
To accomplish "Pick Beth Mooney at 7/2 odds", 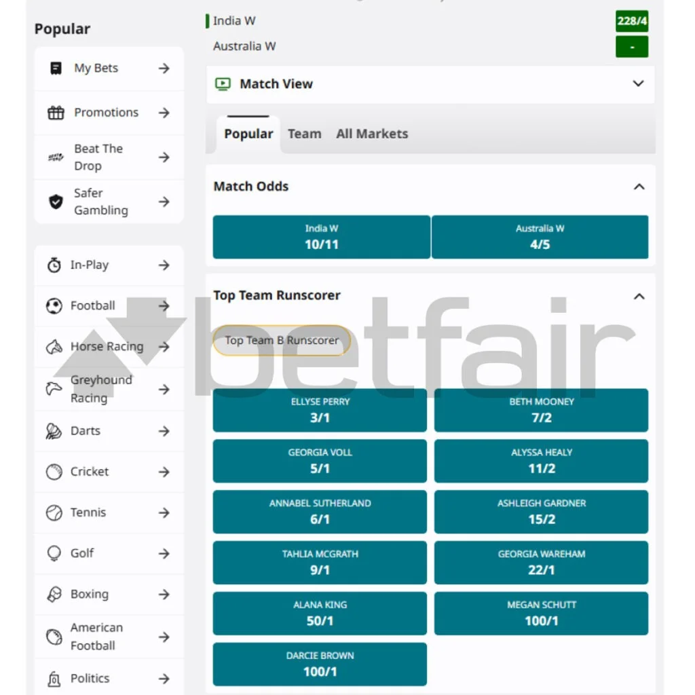I will coord(541,410).
